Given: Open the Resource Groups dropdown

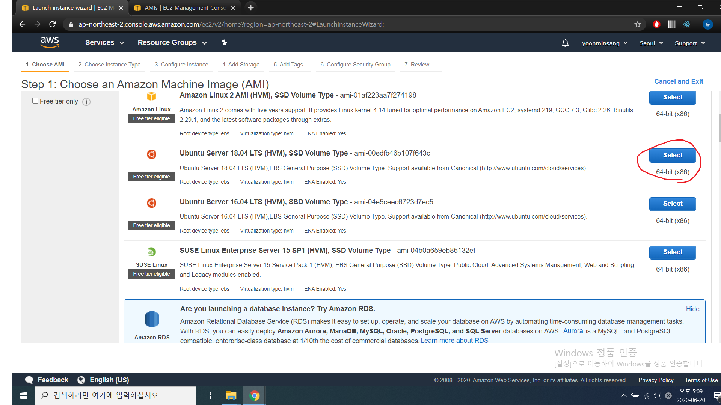Looking at the screenshot, I should 172,43.
